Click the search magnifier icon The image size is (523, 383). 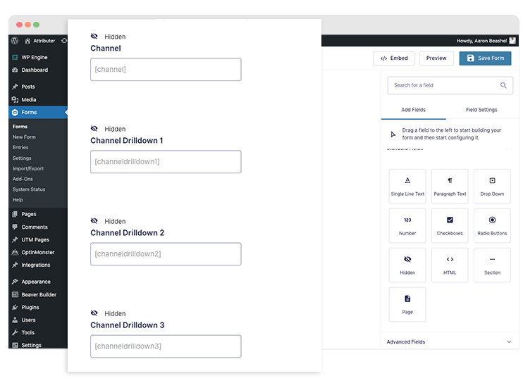coord(503,85)
